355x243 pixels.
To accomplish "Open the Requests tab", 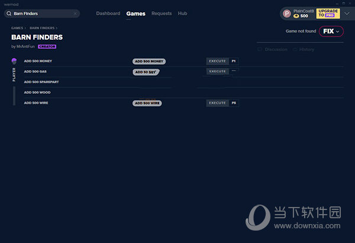I will 162,14.
